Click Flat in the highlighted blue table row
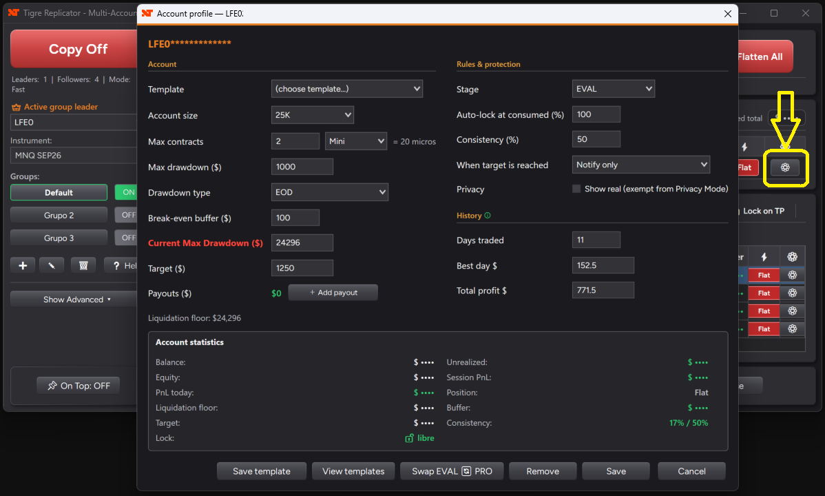The image size is (825, 496). (764, 275)
